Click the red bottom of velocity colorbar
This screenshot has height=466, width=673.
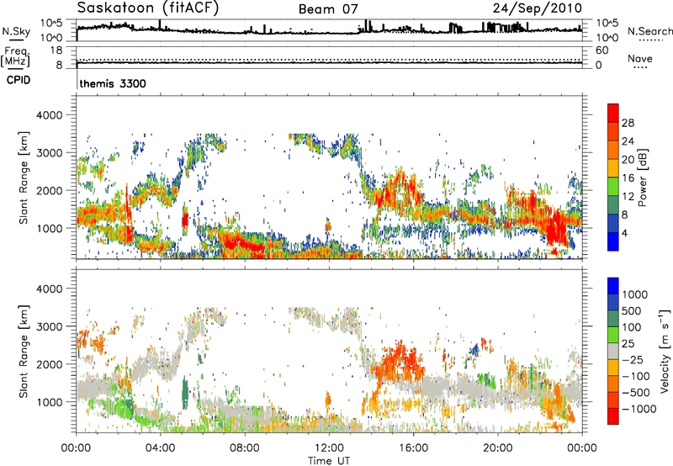click(613, 416)
